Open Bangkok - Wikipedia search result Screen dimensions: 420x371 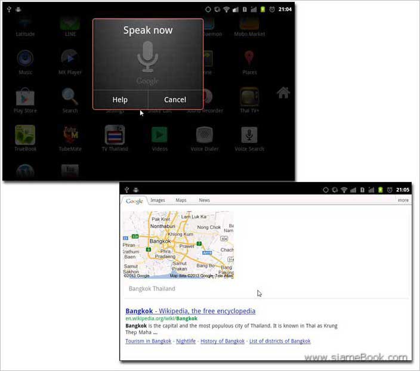(190, 311)
